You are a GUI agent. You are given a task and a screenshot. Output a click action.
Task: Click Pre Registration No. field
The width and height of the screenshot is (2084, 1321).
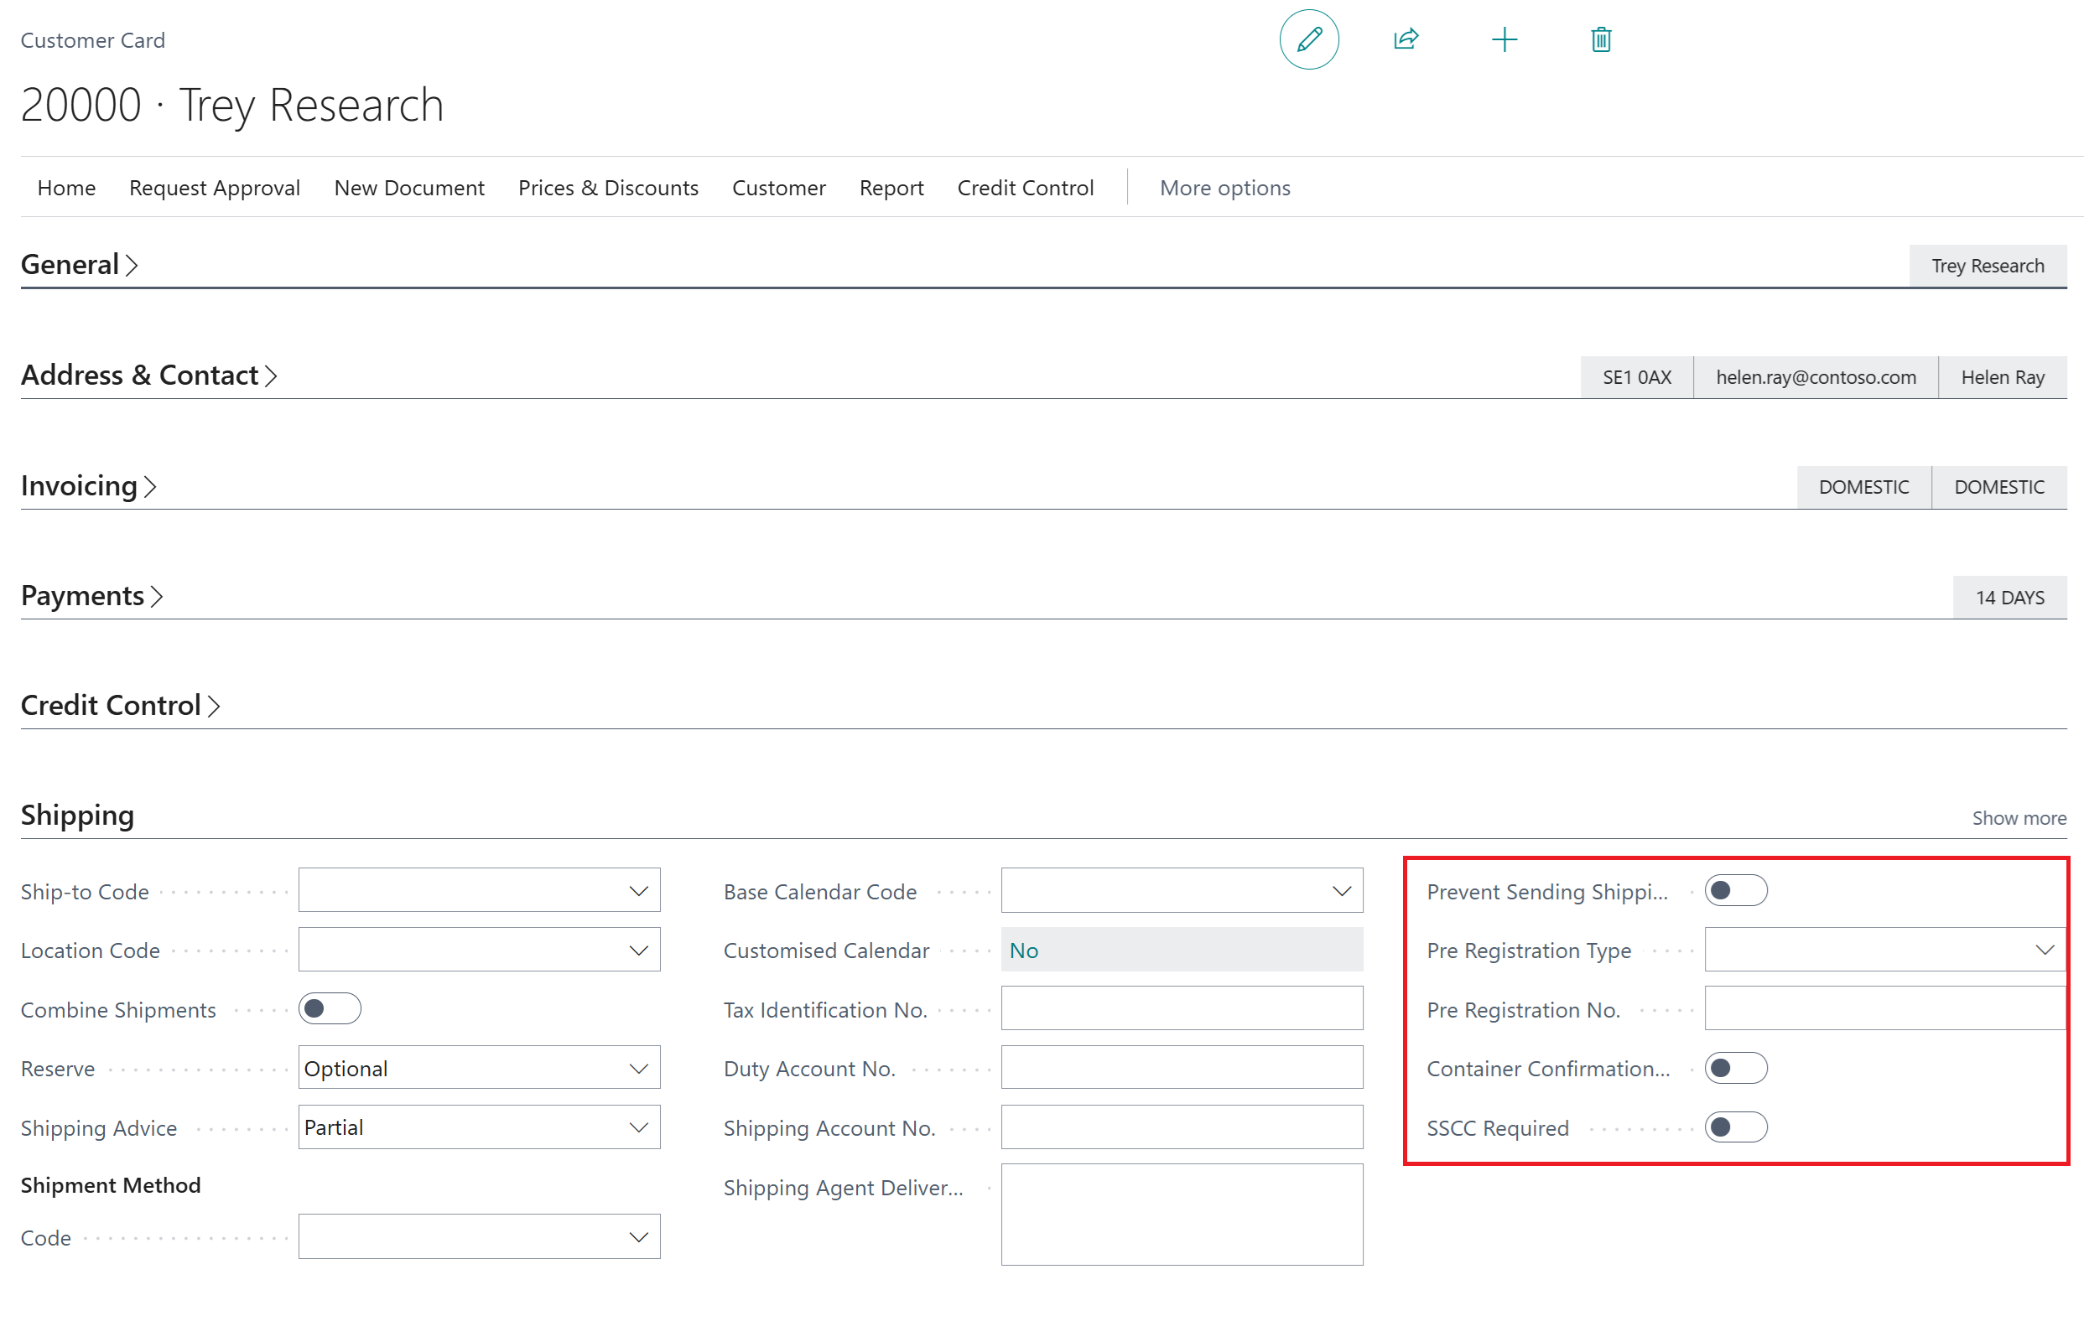click(x=1885, y=1009)
